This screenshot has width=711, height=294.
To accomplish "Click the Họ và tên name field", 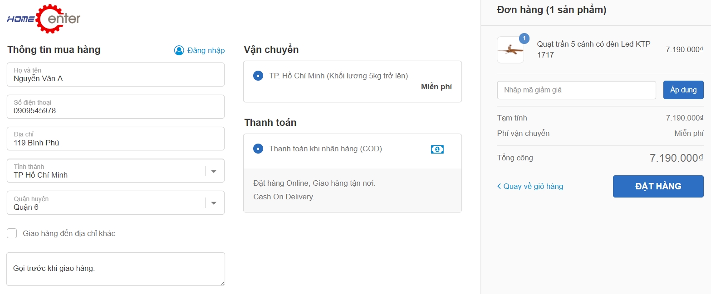I will pyautogui.click(x=116, y=75).
